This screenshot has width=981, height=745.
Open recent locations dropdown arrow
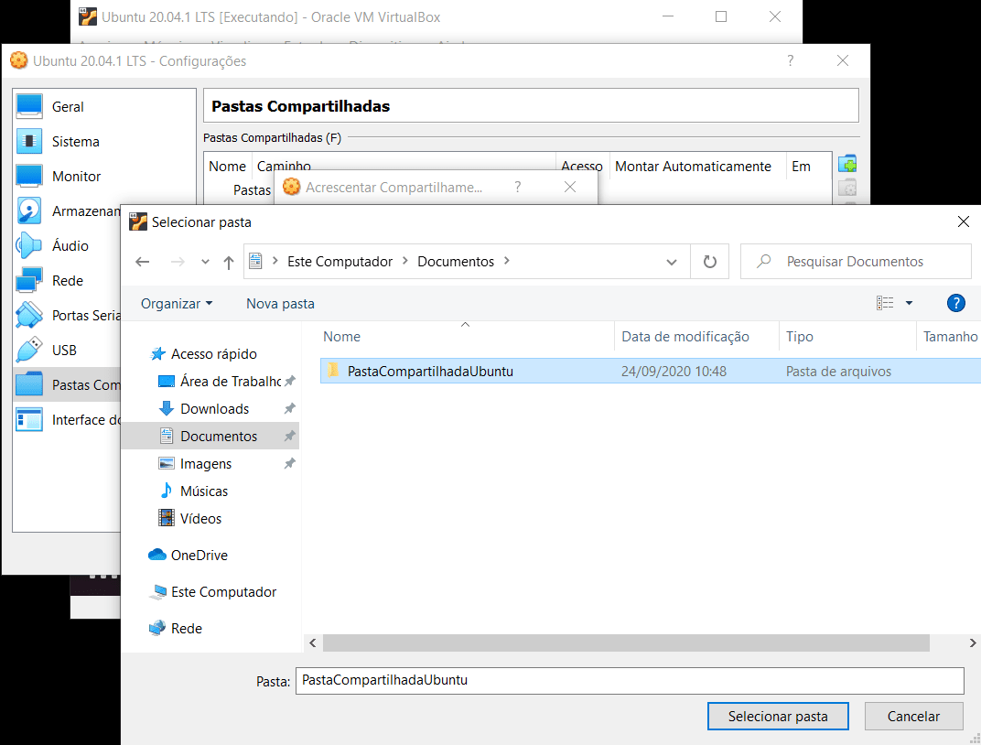pos(205,262)
